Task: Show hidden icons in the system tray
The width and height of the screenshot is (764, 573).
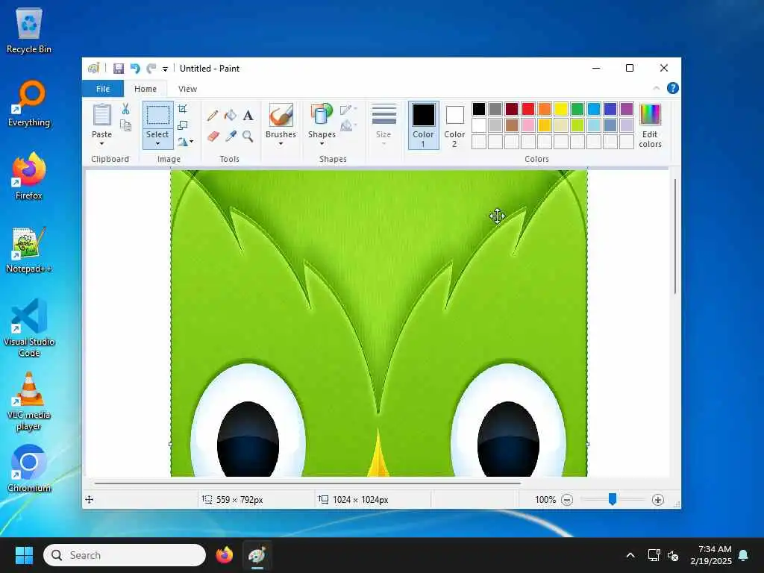Action: point(630,555)
